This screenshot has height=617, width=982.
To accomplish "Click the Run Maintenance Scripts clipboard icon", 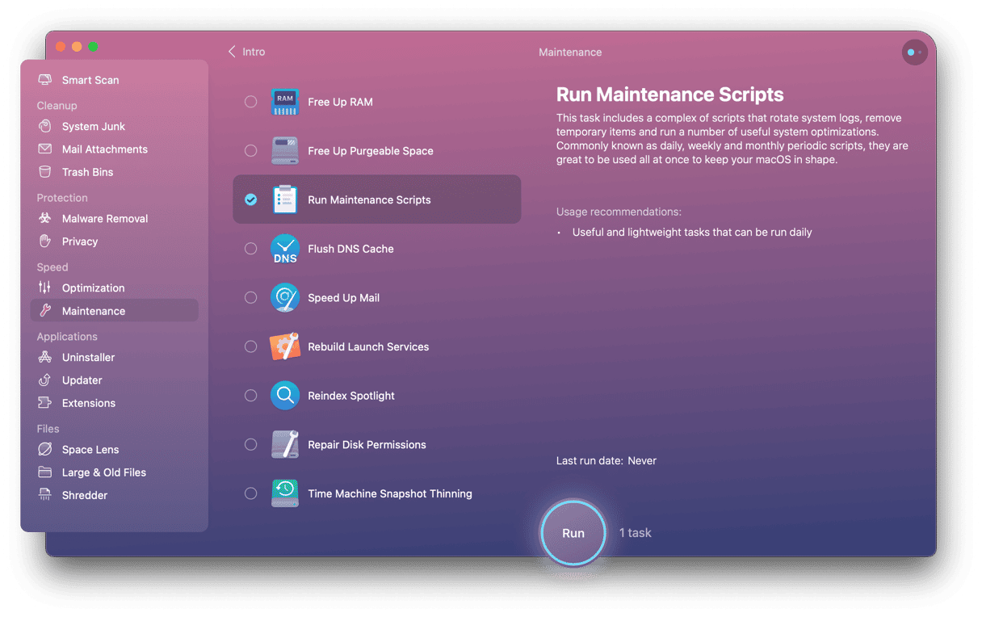I will tap(285, 199).
